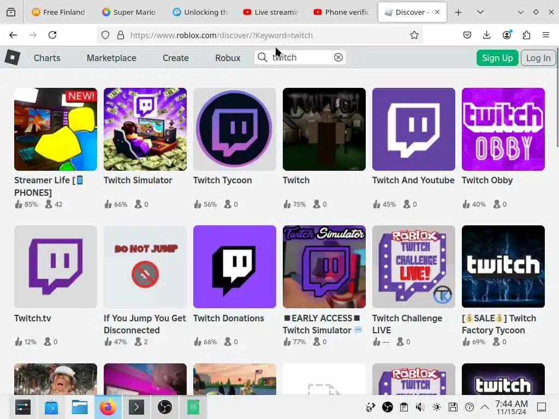Click the brightness tray icon

(x=436, y=407)
